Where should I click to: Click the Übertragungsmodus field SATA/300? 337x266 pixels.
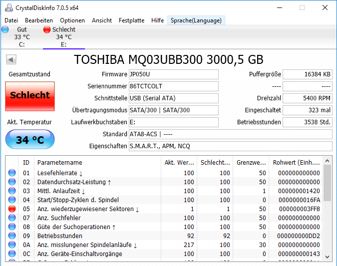(173, 110)
